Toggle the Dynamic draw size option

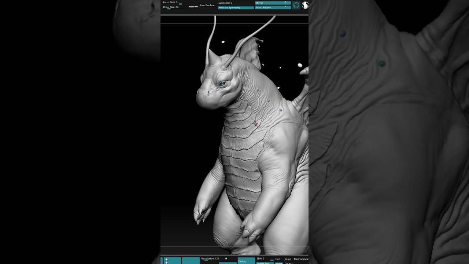[193, 7]
